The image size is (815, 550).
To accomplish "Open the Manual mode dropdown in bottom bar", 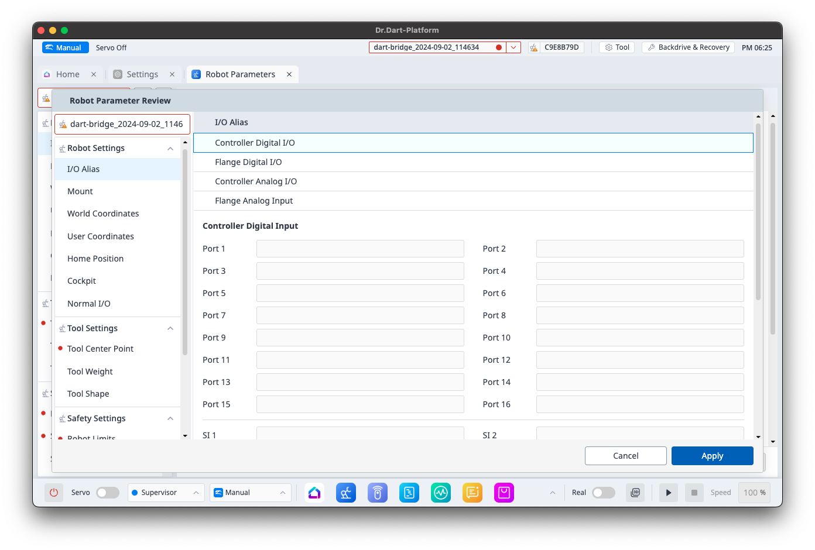I will [250, 493].
